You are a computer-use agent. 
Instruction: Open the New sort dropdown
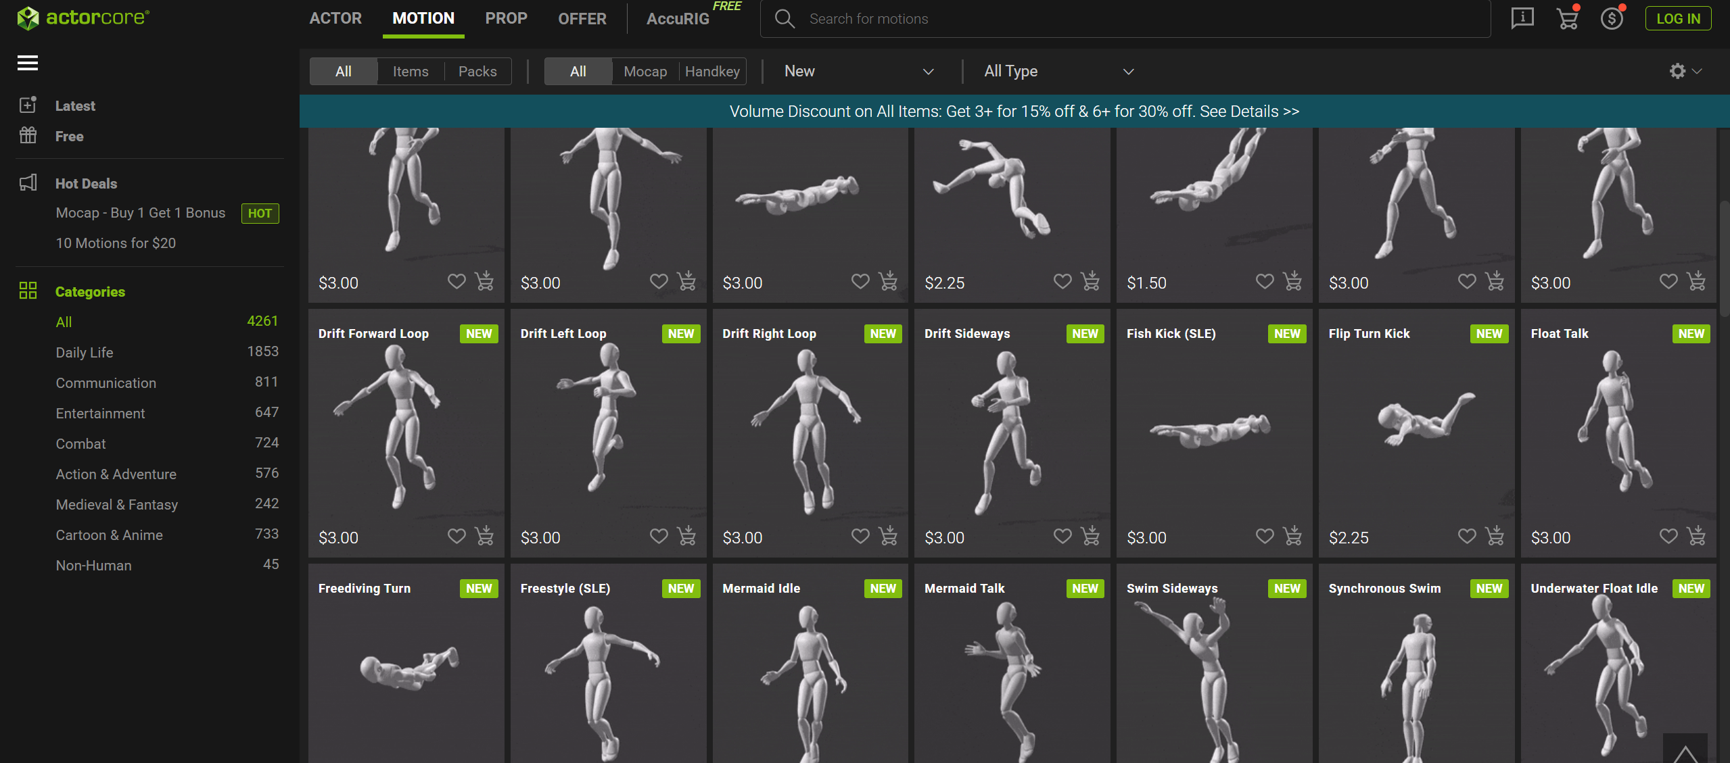(x=859, y=71)
